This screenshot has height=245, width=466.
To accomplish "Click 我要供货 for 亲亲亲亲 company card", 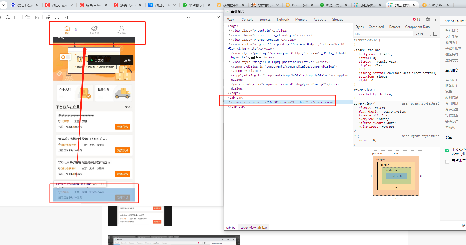I will pos(123,127).
